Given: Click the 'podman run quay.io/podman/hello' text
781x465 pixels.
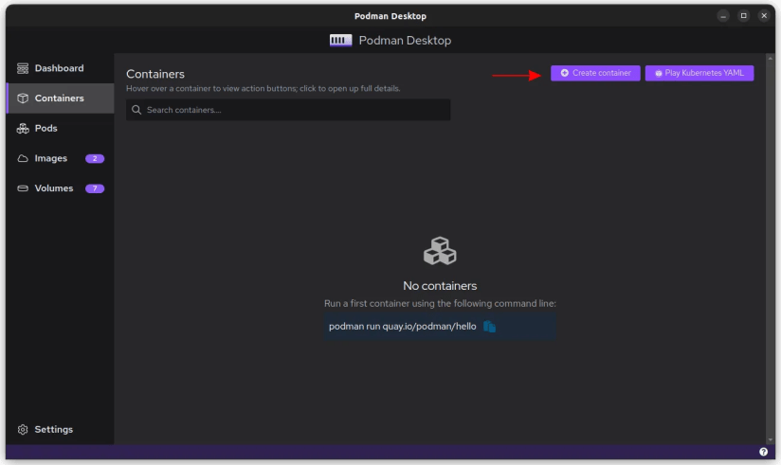Looking at the screenshot, I should 403,327.
